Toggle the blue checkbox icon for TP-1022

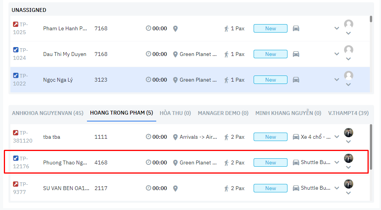(16, 75)
